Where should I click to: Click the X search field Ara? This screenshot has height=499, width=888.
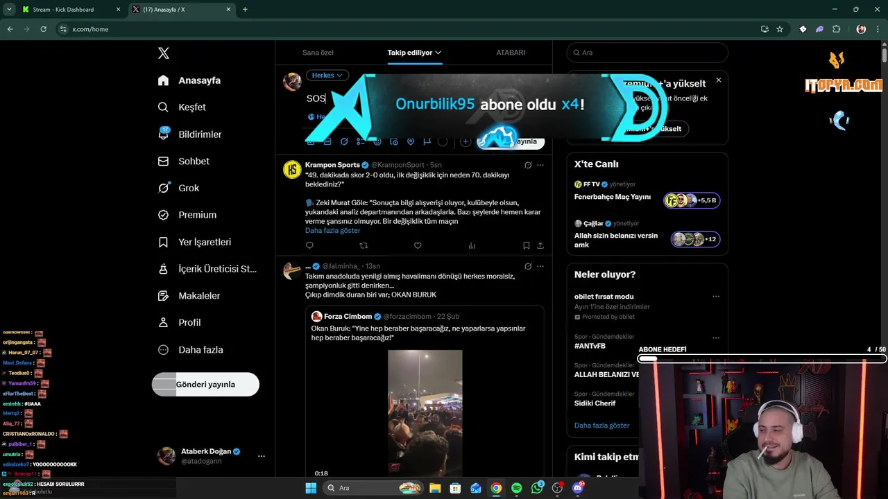[647, 53]
